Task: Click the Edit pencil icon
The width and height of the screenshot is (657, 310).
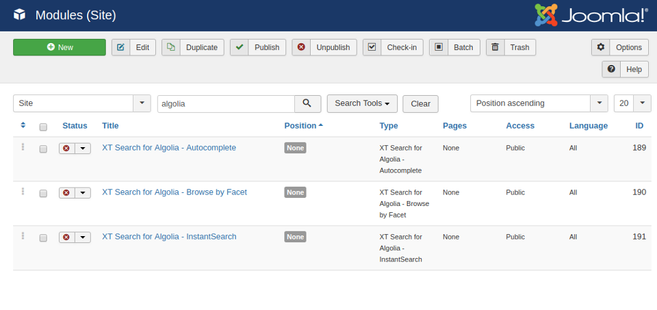Action: tap(120, 47)
